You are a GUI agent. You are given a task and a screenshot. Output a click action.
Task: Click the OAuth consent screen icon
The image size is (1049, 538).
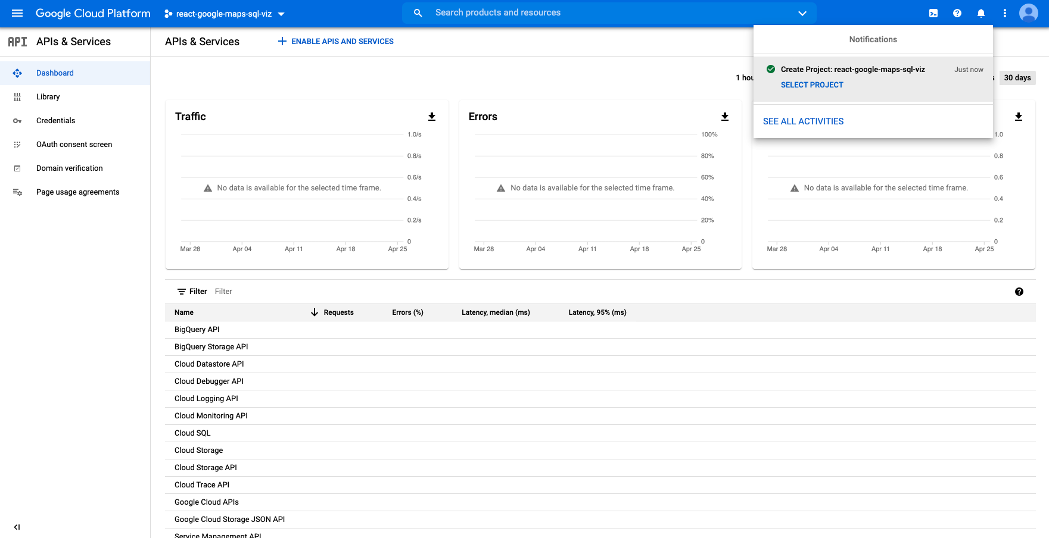coord(17,145)
